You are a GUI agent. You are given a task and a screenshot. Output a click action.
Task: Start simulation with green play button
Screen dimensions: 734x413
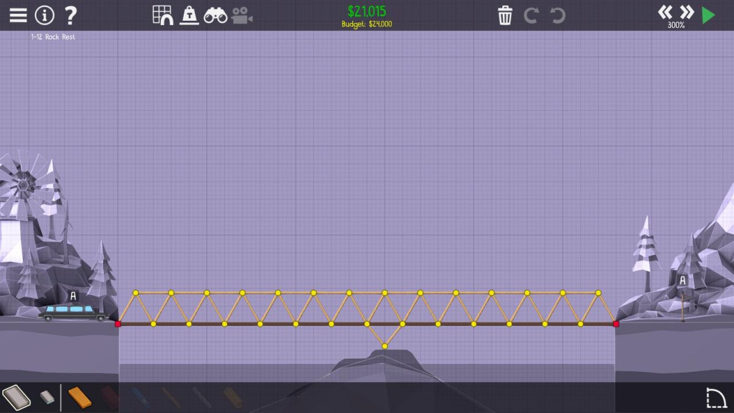(x=709, y=15)
